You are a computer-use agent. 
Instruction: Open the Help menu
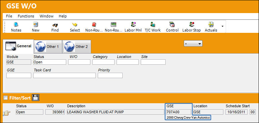click(x=63, y=16)
